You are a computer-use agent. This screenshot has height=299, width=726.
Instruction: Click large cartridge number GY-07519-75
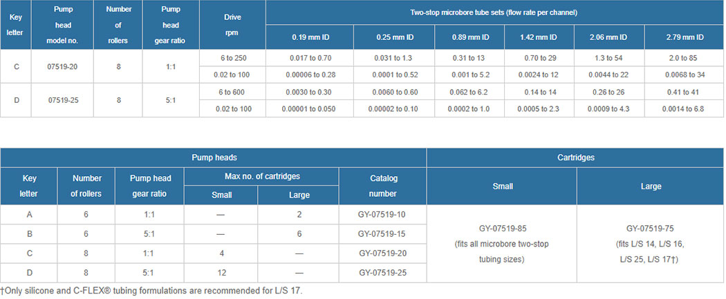[x=651, y=228]
